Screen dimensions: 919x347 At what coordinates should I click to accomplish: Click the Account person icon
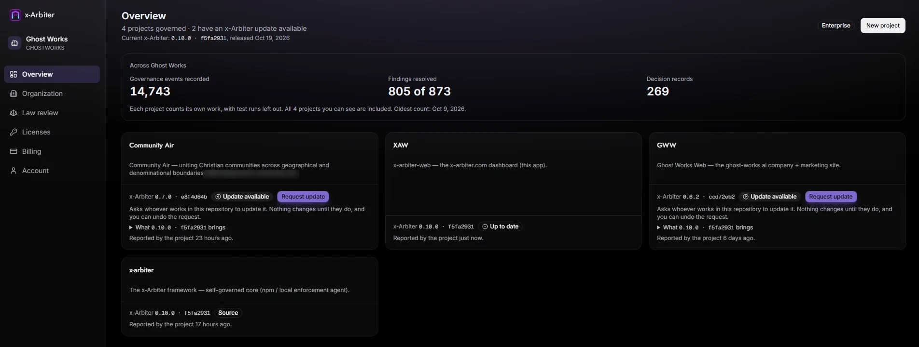pos(14,171)
